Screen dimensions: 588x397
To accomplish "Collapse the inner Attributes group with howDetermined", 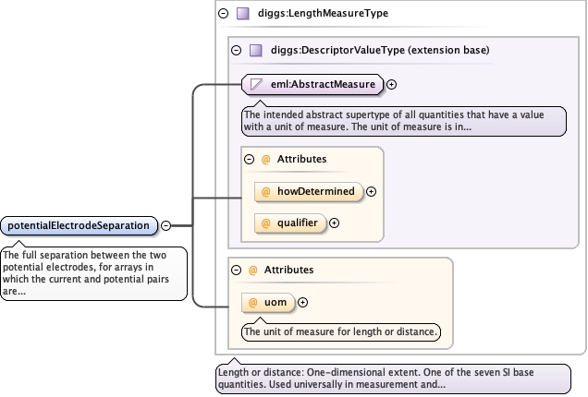I will 249,159.
